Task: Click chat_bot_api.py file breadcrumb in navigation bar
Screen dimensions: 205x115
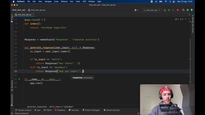Action: (37, 10)
